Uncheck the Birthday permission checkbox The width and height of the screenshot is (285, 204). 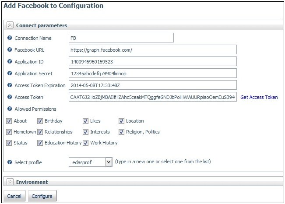[40, 121]
